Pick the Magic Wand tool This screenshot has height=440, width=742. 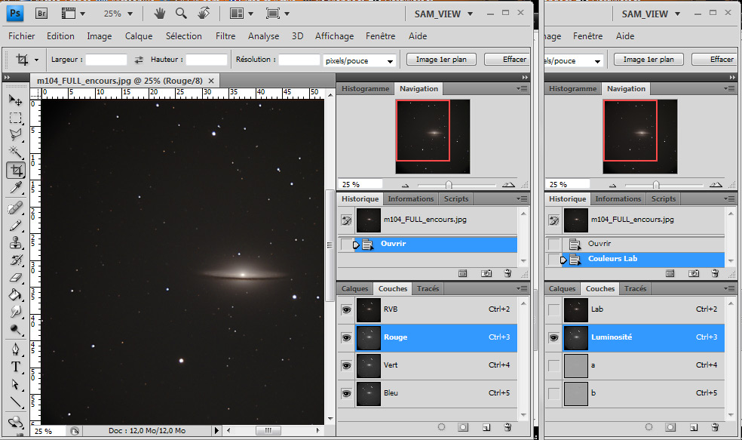pos(15,152)
